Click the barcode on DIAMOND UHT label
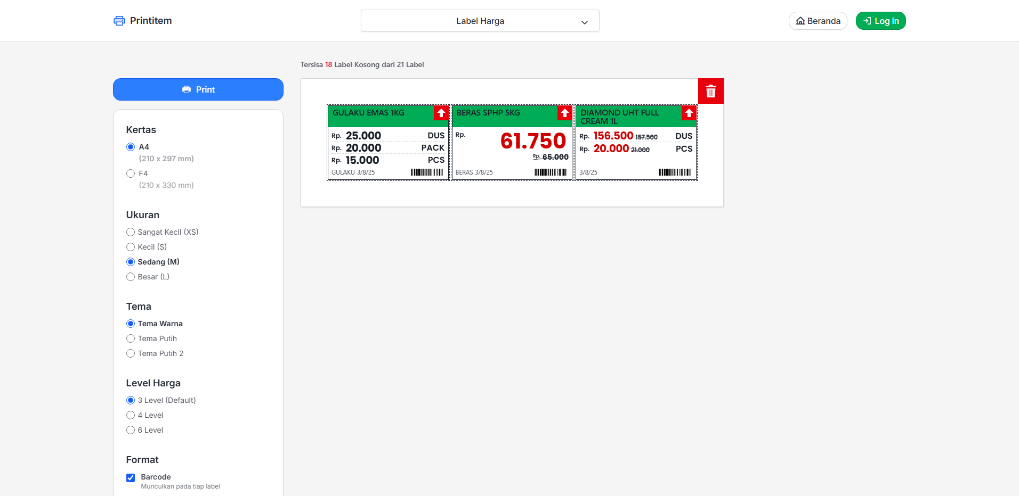 674,172
